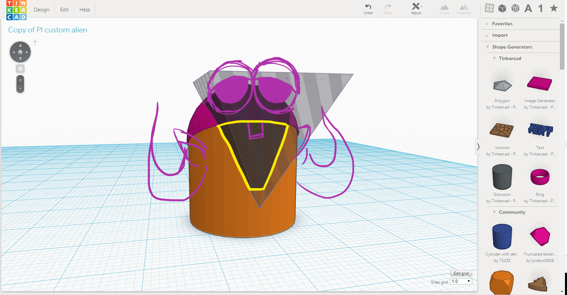Open the star favorites icon
Screen dimensions: 567x295
tap(554, 8)
